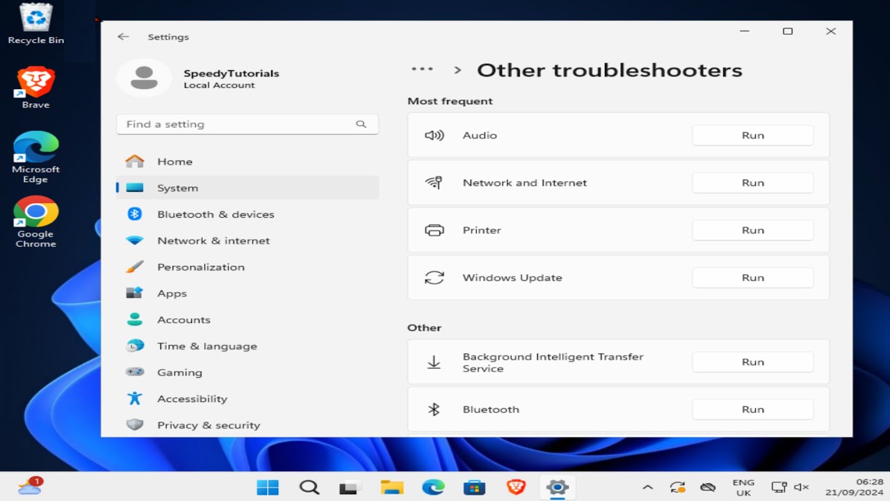Run the Network and Internet troubleshooter
The height and width of the screenshot is (501, 890).
[752, 183]
